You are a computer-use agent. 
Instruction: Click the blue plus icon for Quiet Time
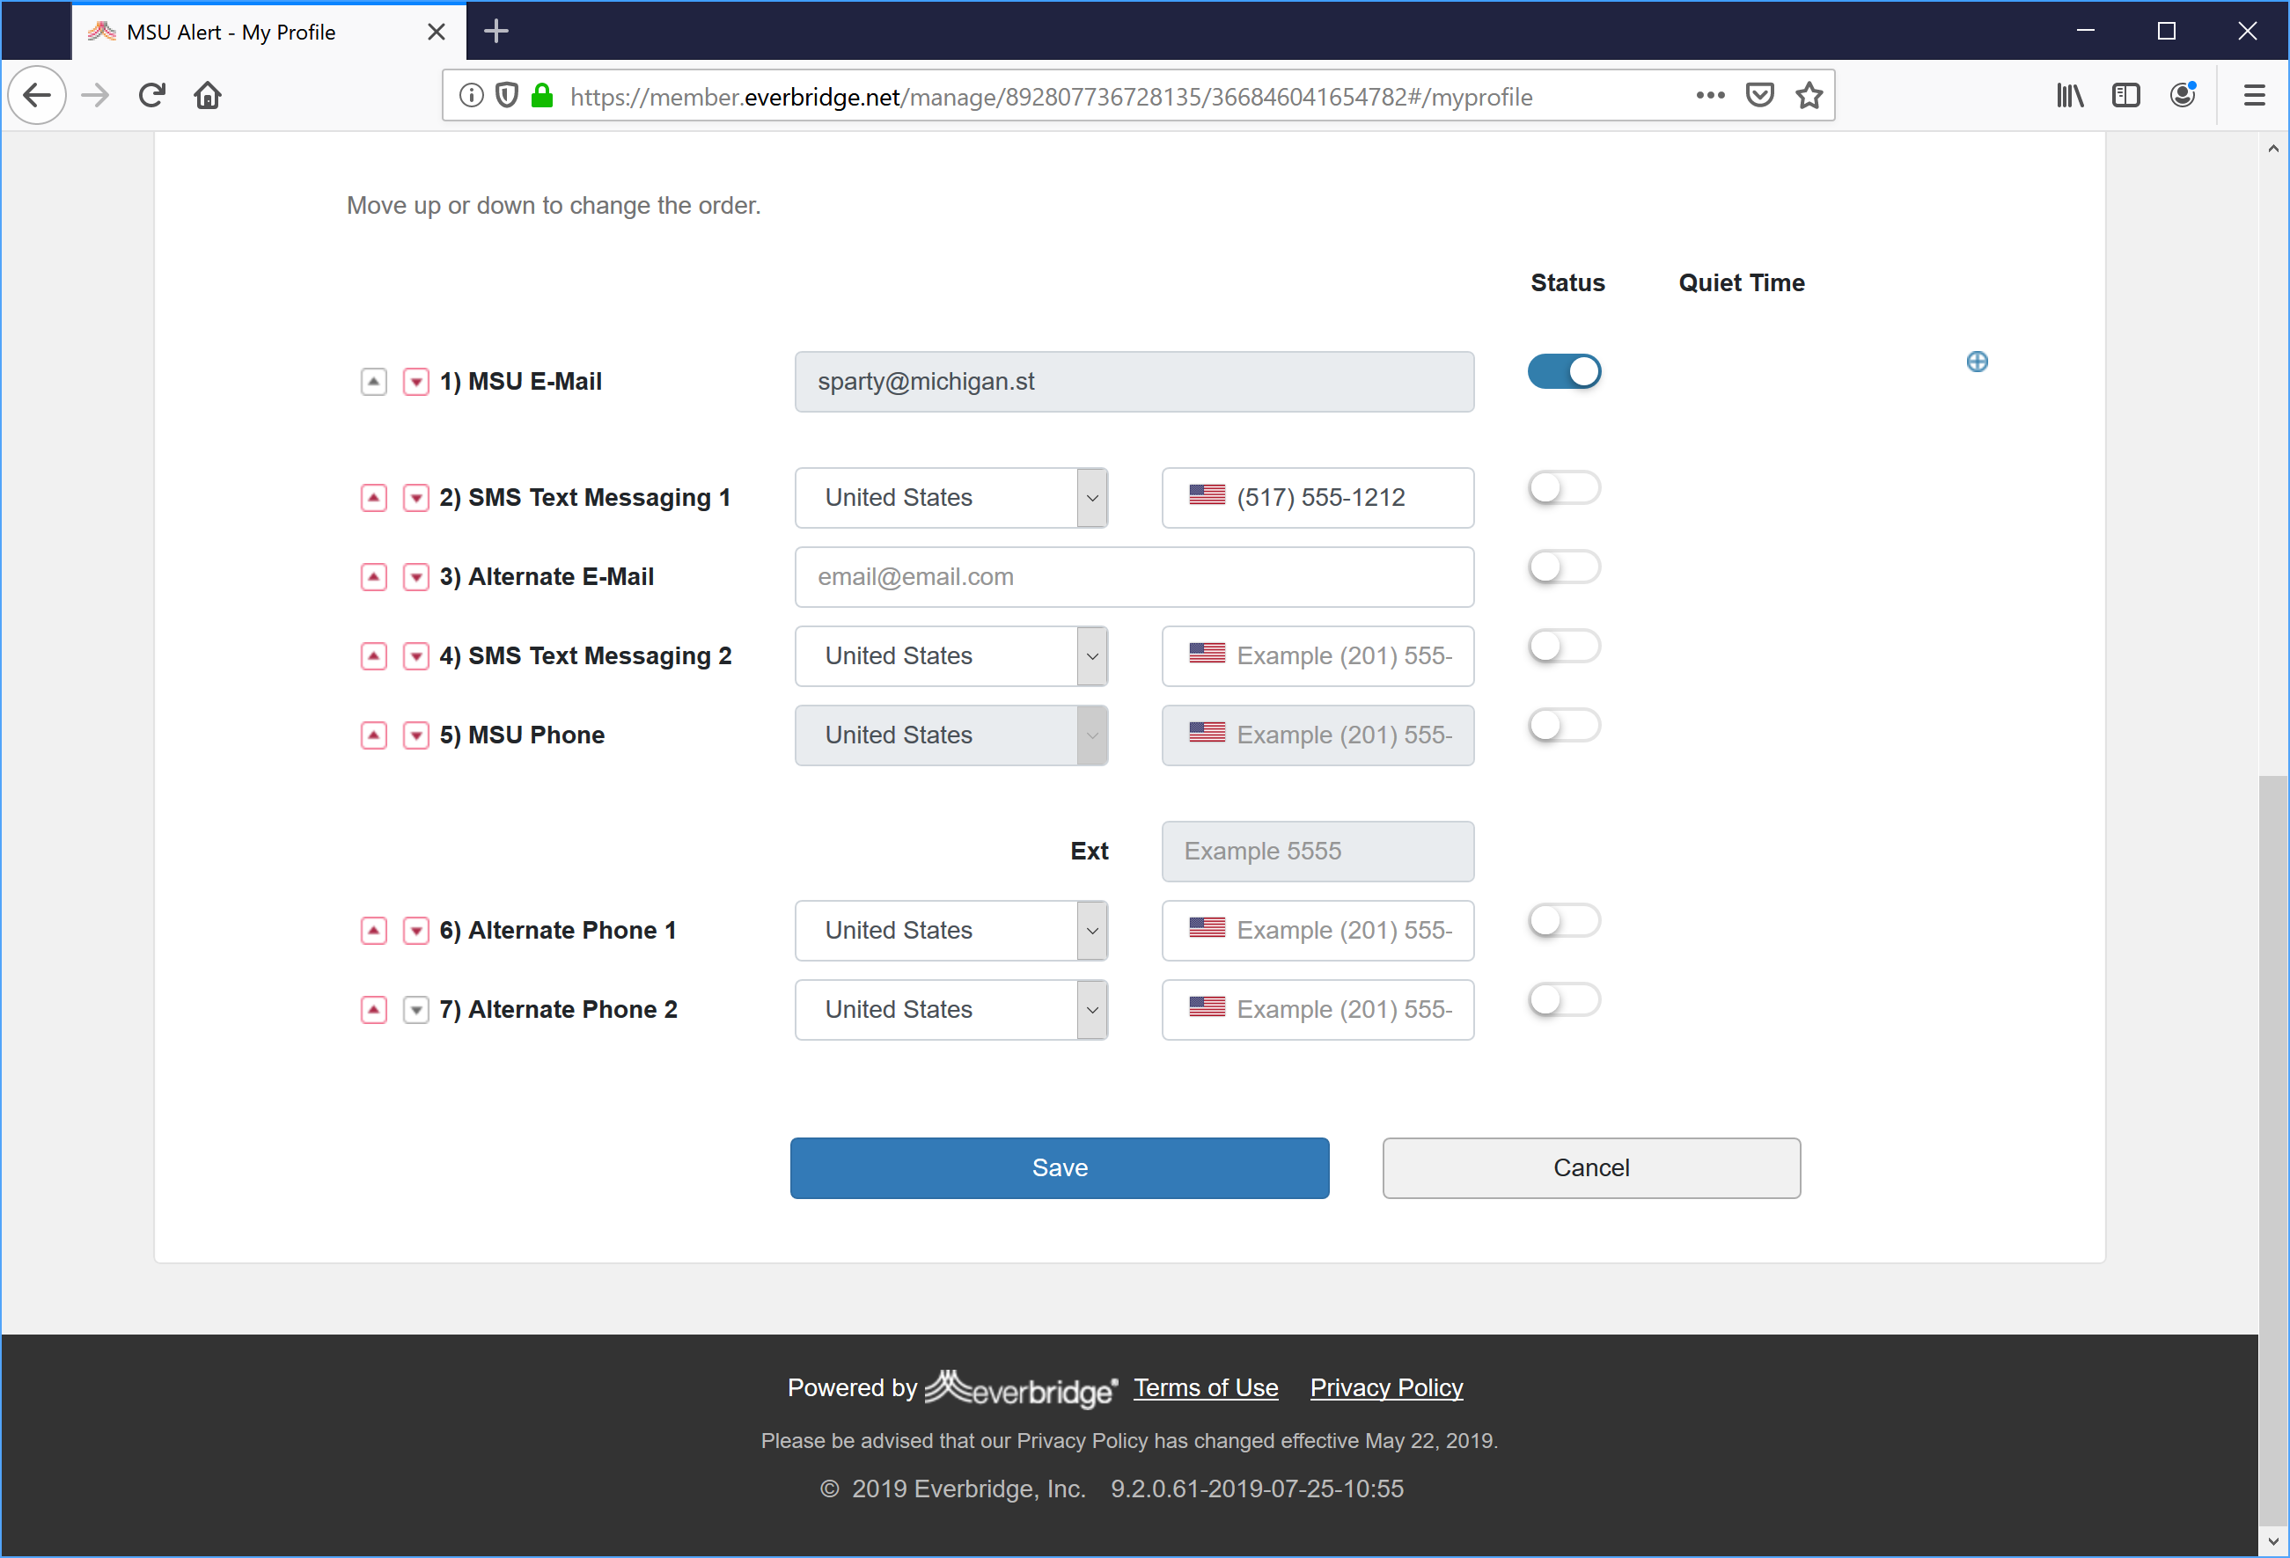click(x=1975, y=362)
